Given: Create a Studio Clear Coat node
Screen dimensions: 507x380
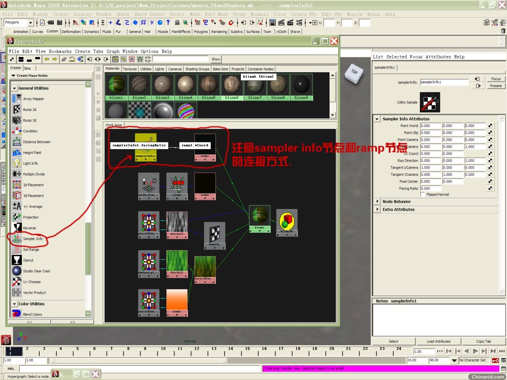Looking at the screenshot, I should [x=31, y=271].
